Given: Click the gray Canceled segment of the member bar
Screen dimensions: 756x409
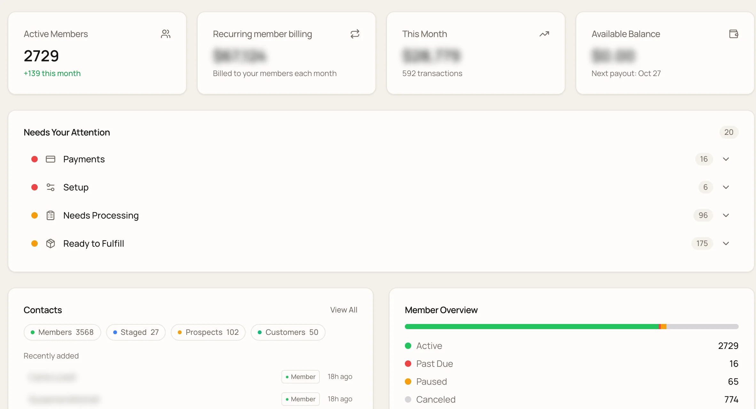Looking at the screenshot, I should point(702,327).
